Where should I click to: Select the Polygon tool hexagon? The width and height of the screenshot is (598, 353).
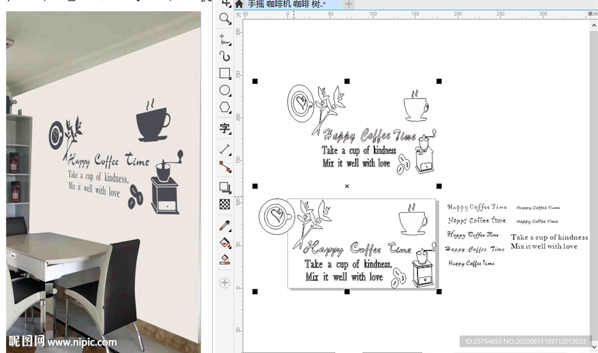coord(225,108)
